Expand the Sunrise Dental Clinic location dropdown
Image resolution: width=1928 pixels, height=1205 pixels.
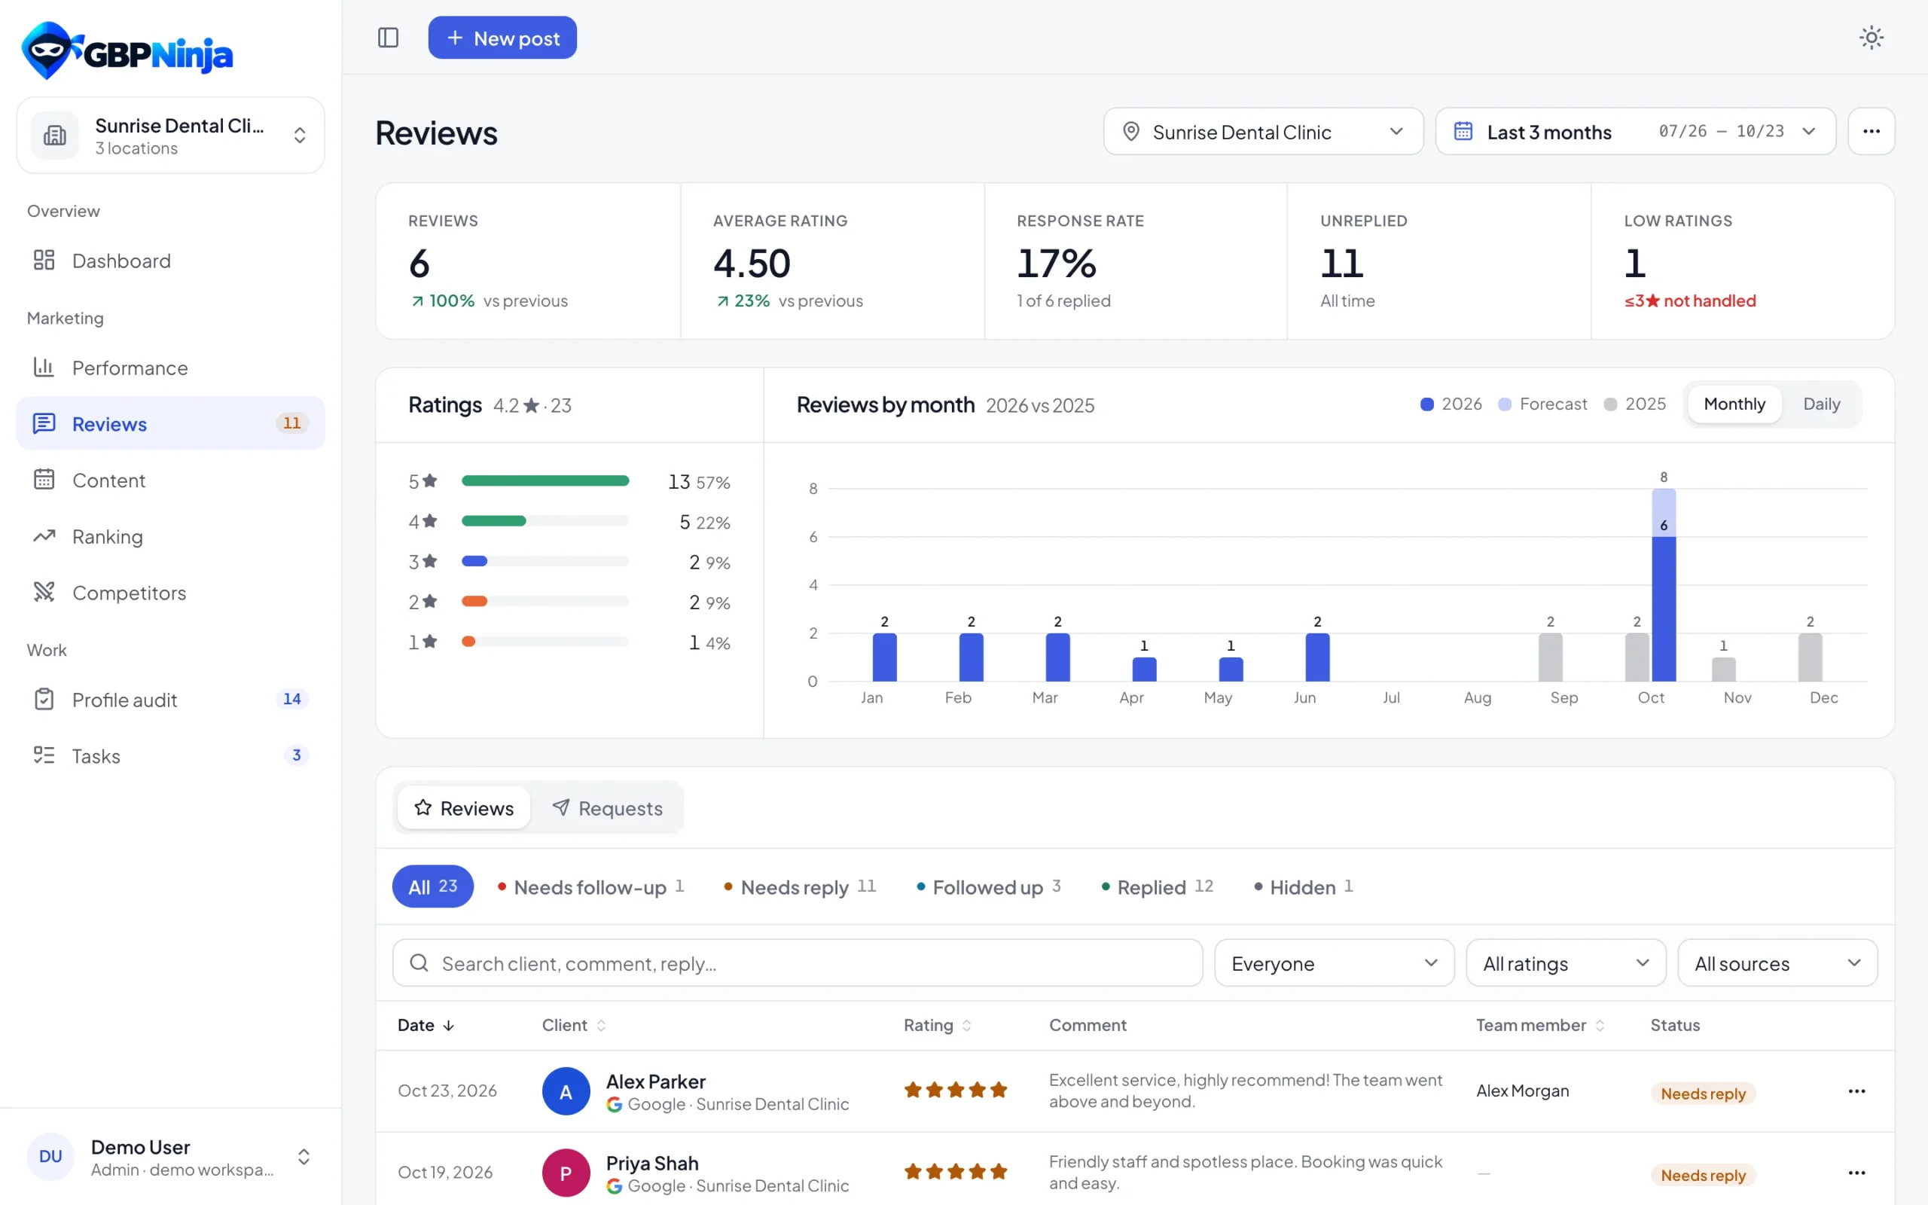click(x=1263, y=132)
